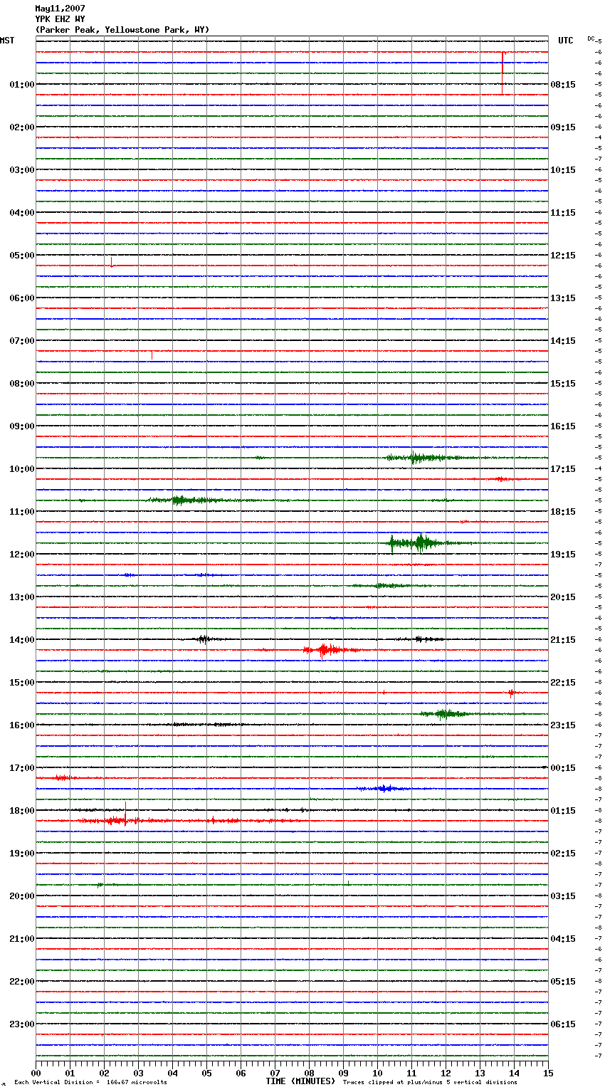
Task: Click minute tick label "15" on bottom axis
Action: coord(548,1073)
